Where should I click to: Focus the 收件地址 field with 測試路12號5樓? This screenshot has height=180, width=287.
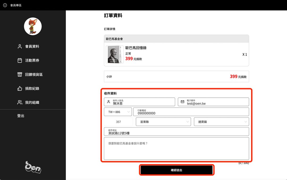pyautogui.click(x=176, y=132)
